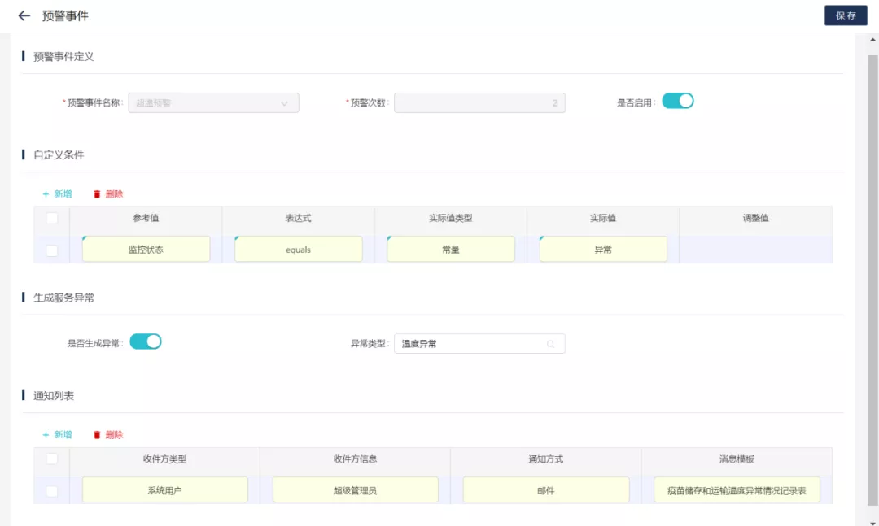Image resolution: width=879 pixels, height=526 pixels.
Task: Click the vertical scrollbar on the right
Action: pyautogui.click(x=872, y=244)
